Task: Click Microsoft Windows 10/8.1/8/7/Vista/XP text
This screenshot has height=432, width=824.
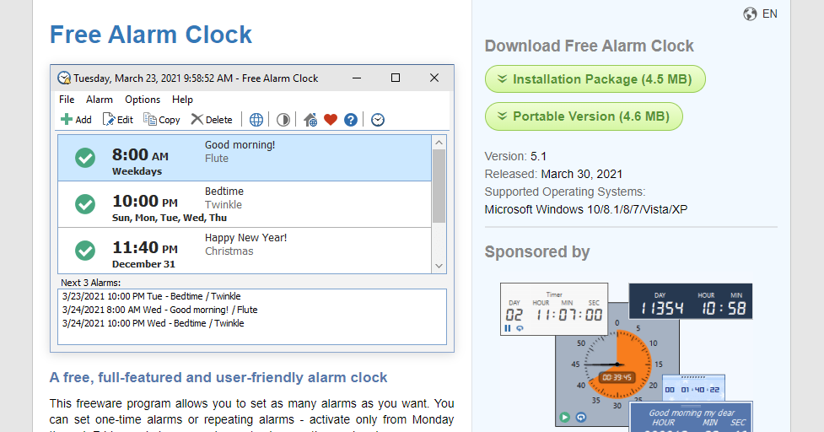Action: tap(586, 209)
